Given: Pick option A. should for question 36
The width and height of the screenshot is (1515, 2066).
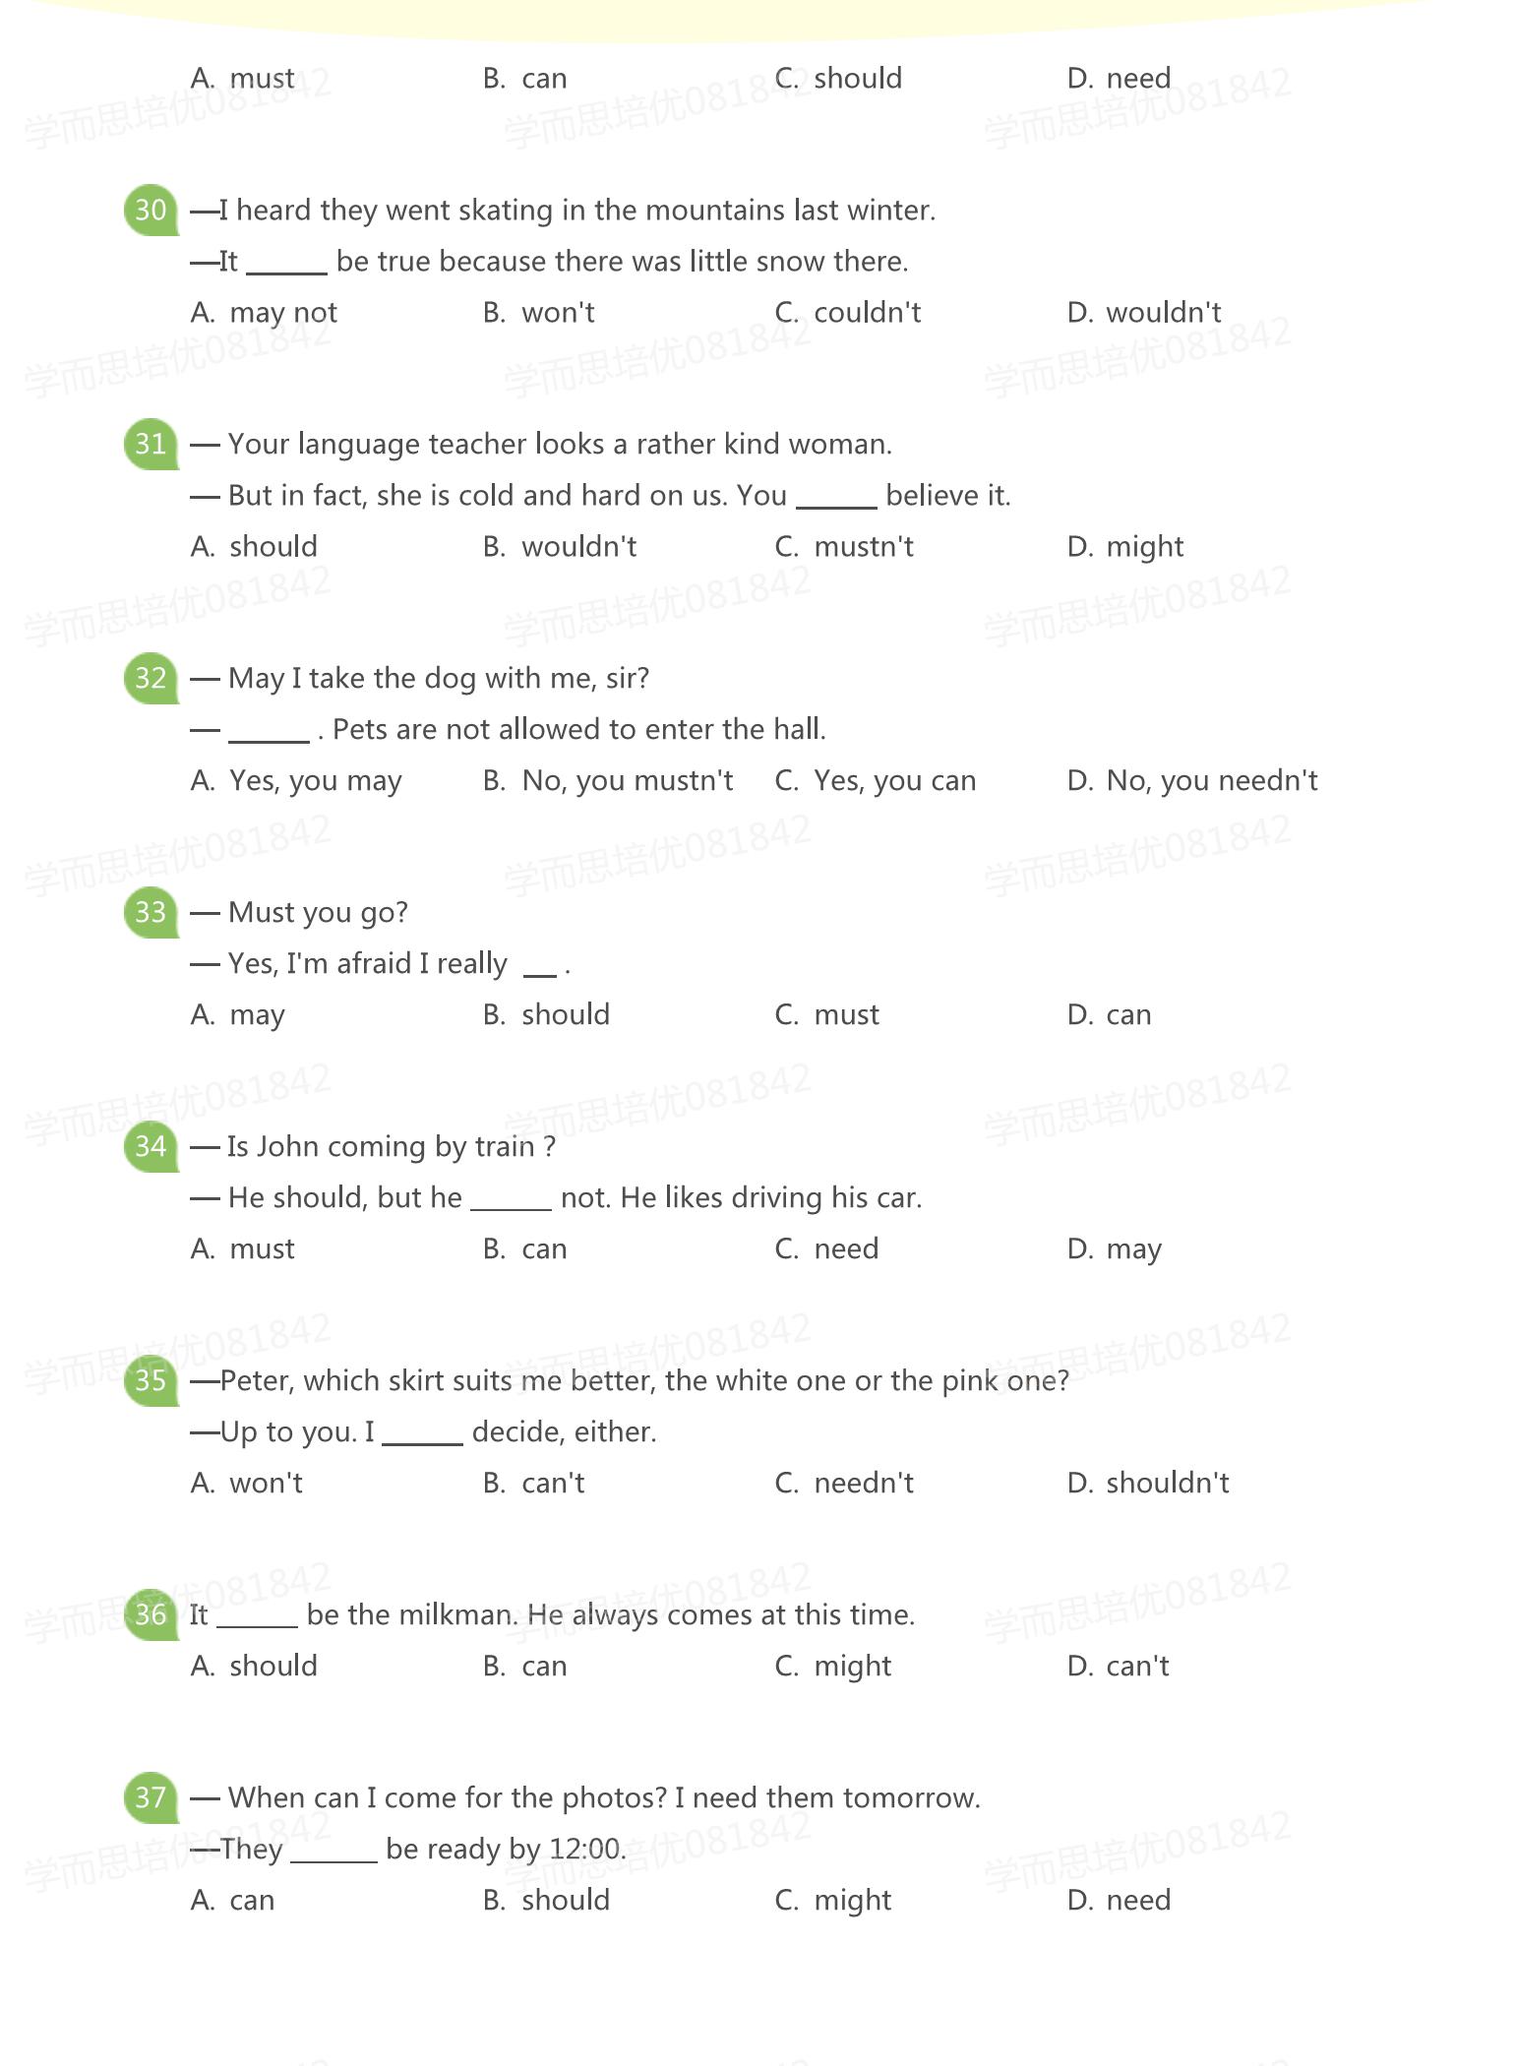Looking at the screenshot, I should (x=254, y=1667).
